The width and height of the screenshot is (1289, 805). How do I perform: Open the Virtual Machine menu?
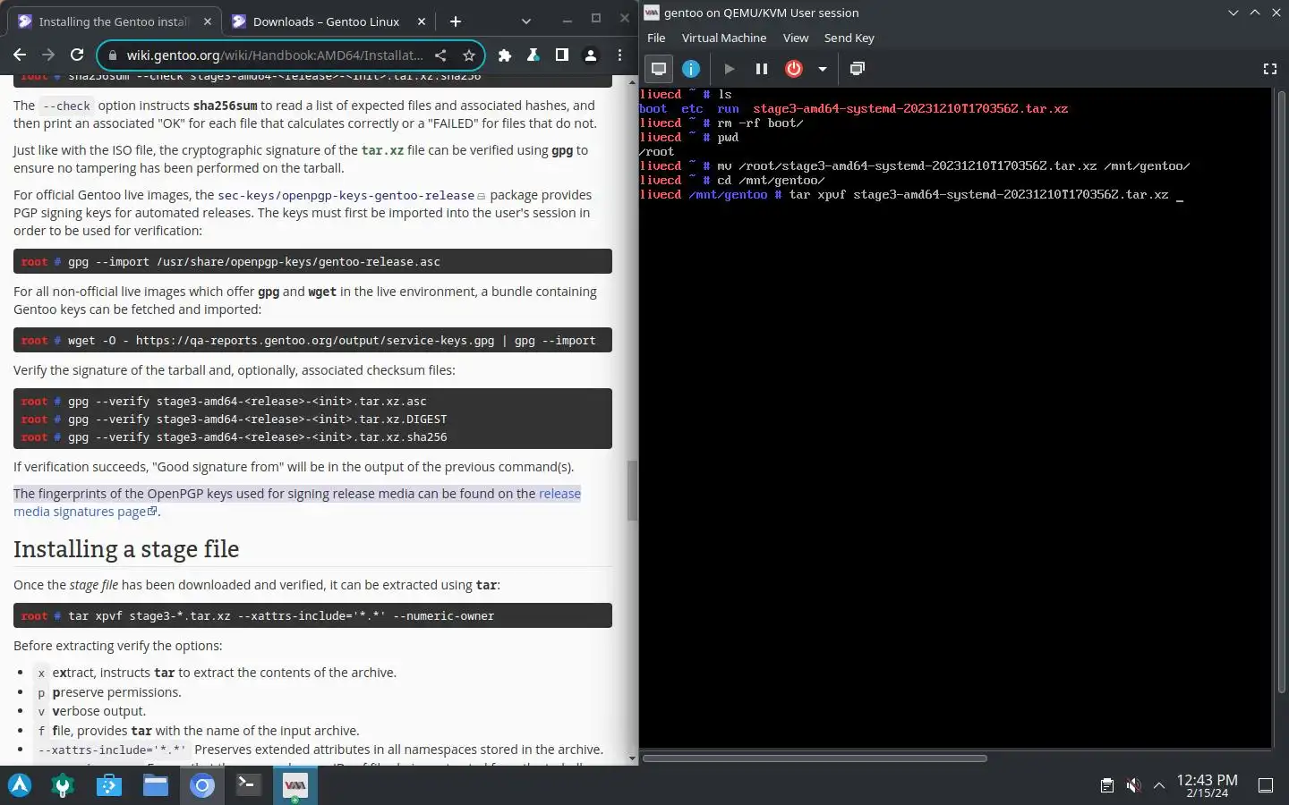point(724,38)
